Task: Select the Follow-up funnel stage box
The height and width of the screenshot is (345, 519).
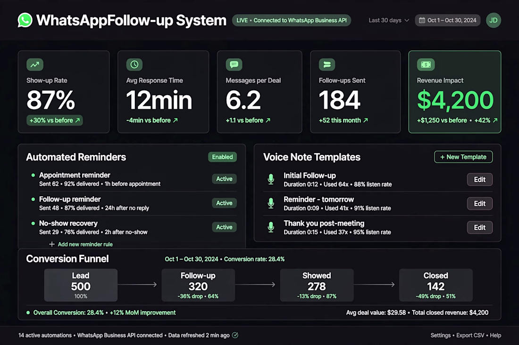Action: tap(198, 285)
